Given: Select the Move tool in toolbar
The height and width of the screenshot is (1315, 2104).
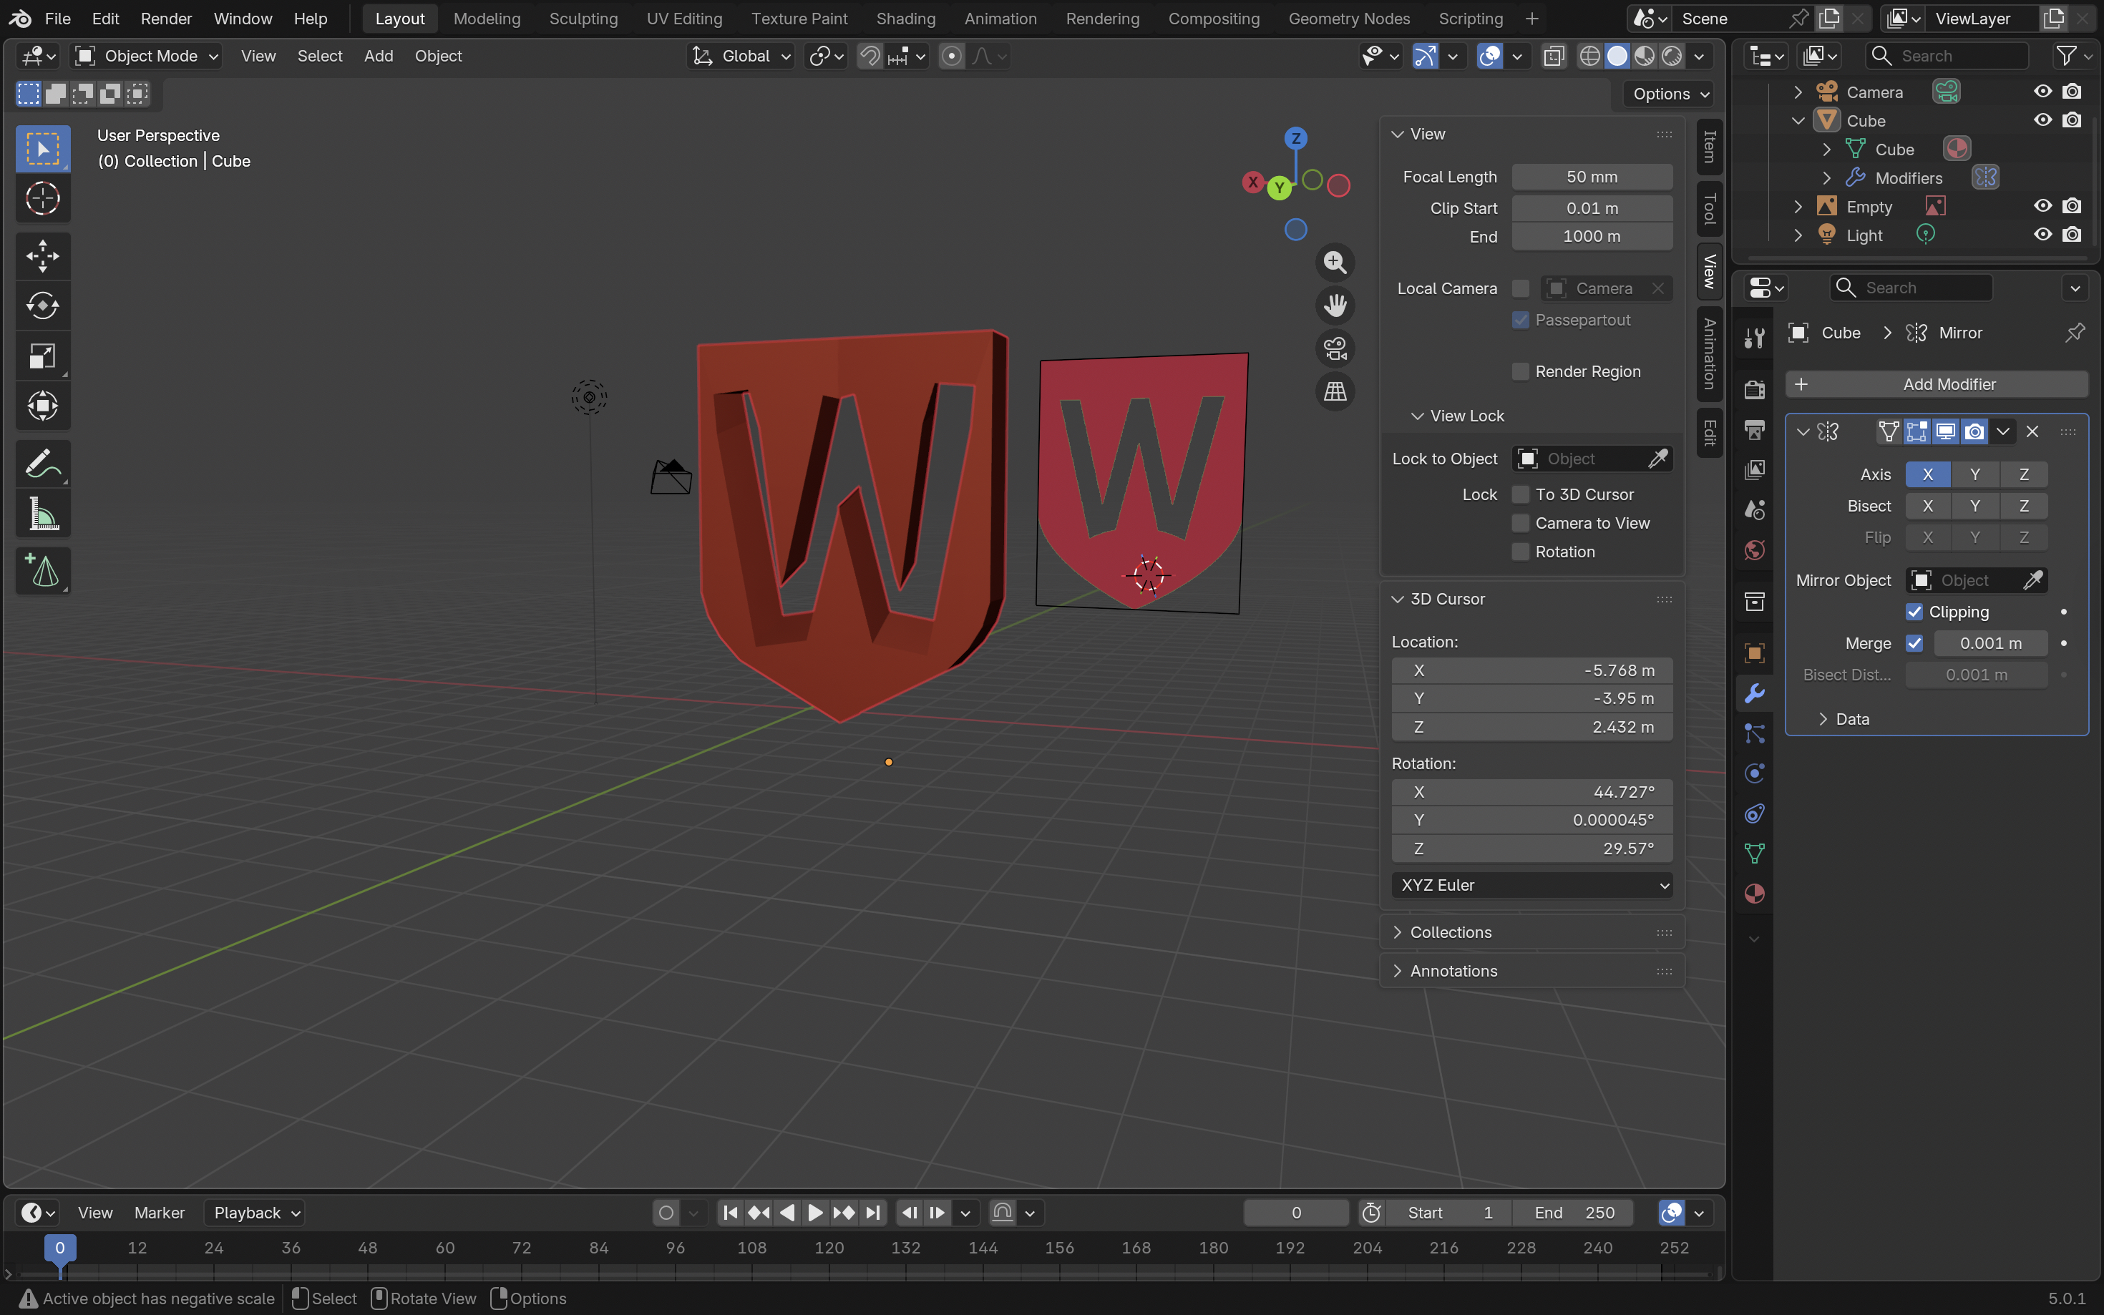Looking at the screenshot, I should pos(42,255).
